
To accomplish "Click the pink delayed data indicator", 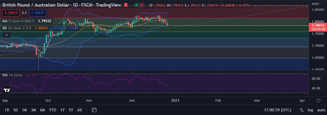I will point(142,5).
